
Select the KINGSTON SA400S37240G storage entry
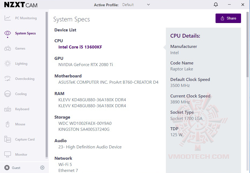tap(84, 129)
